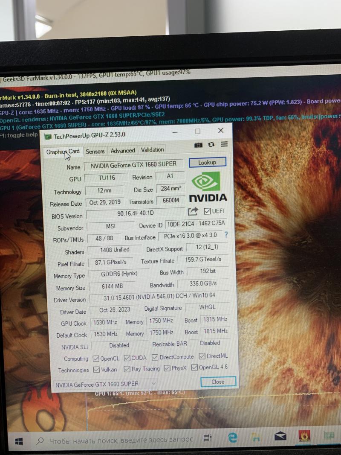
Task: Click the Technology value 12 nm
Action: [104, 190]
